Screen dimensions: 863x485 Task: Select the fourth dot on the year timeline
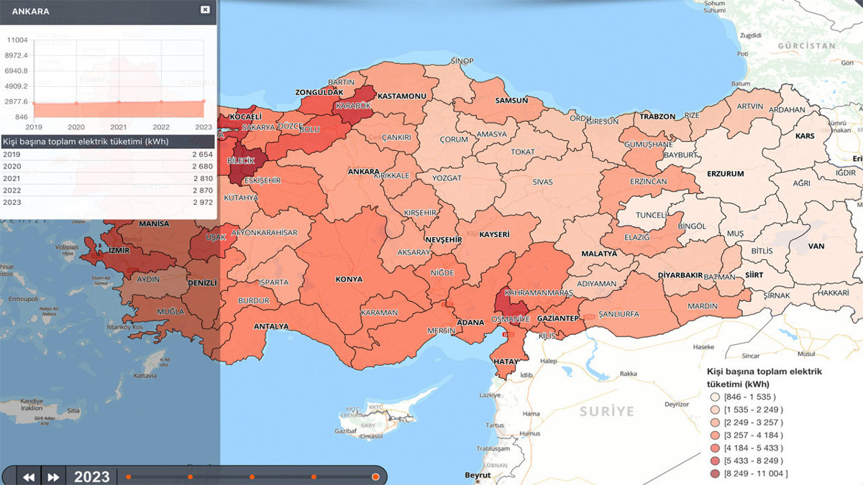[314, 476]
